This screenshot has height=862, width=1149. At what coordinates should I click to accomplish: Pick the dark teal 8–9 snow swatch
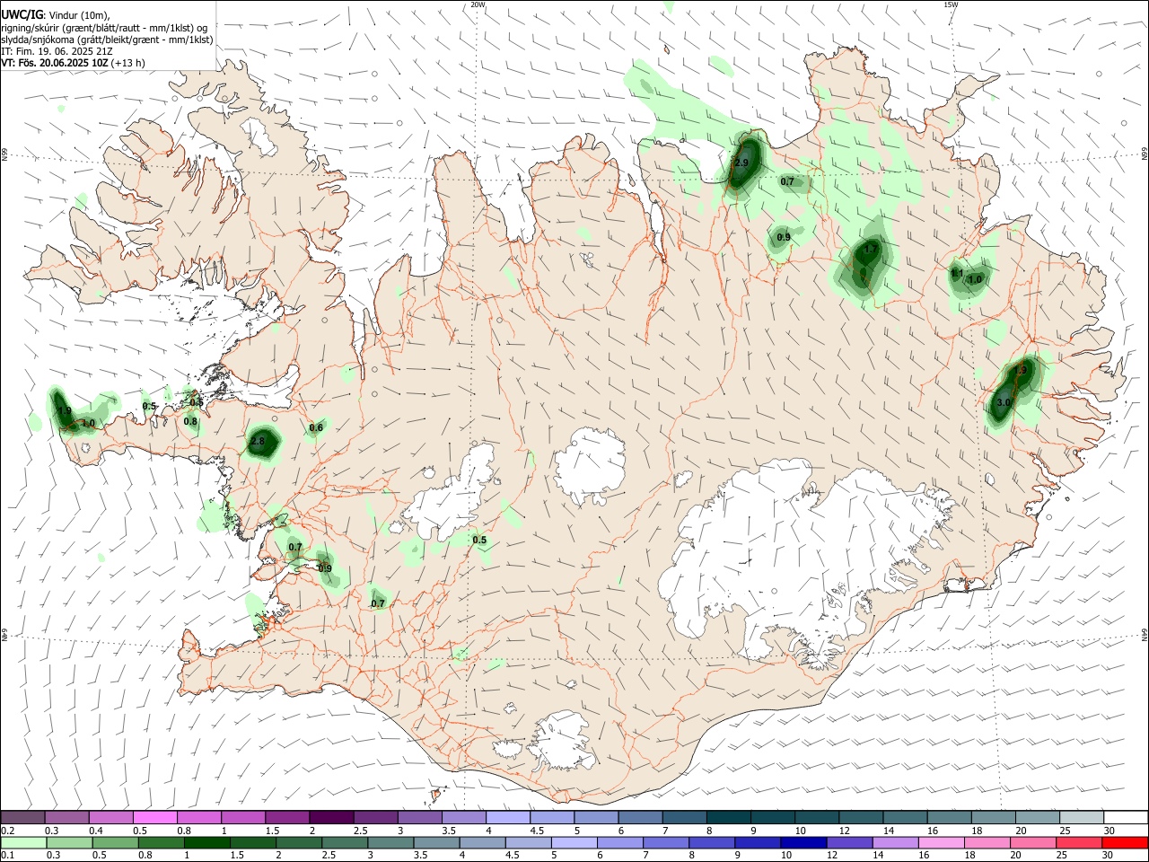pos(729,817)
